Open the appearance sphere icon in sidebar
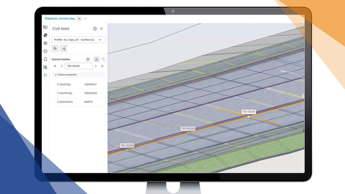 (x=45, y=35)
